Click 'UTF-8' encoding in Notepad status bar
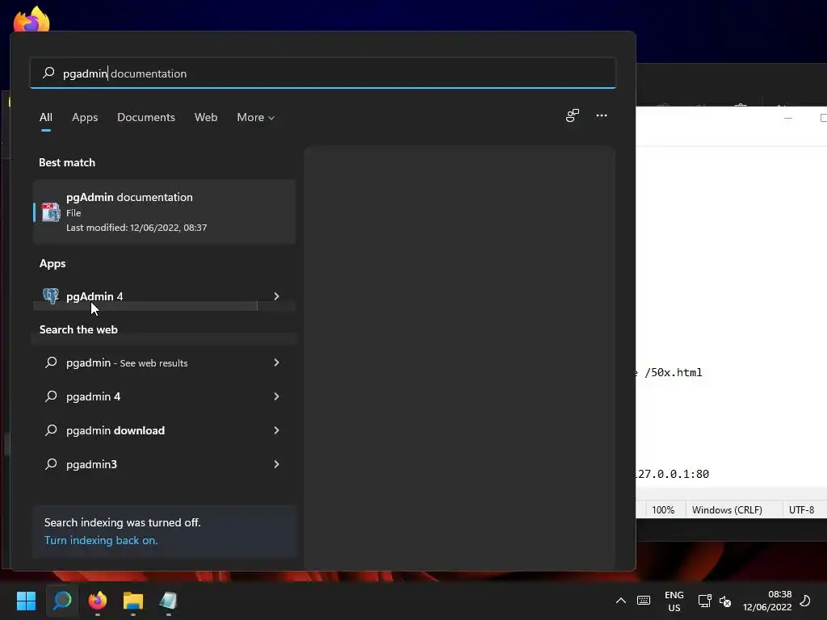The height and width of the screenshot is (620, 827). pyautogui.click(x=801, y=510)
